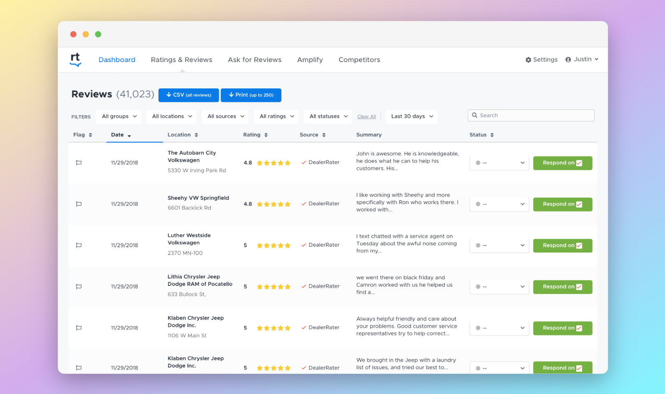Click into the Search reviews field
The width and height of the screenshot is (665, 394).
pyautogui.click(x=535, y=116)
